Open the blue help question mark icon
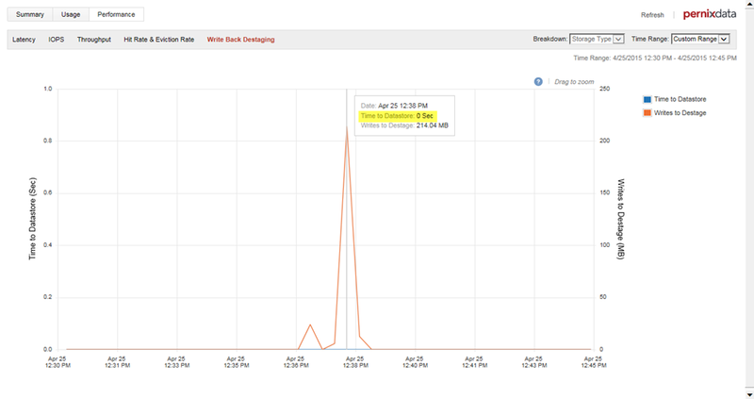This screenshot has height=399, width=754. pos(538,82)
